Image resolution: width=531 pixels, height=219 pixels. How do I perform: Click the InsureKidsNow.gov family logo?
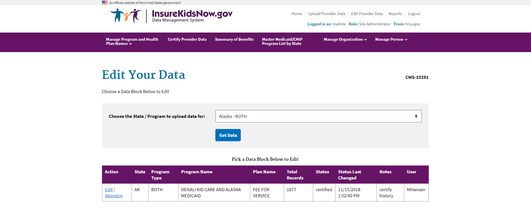point(126,16)
